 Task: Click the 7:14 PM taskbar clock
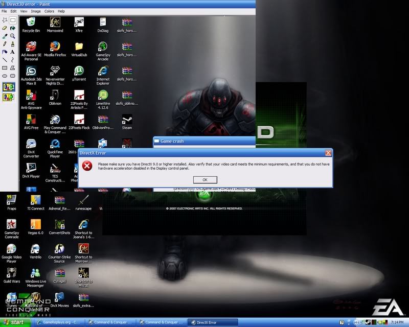[x=397, y=322]
